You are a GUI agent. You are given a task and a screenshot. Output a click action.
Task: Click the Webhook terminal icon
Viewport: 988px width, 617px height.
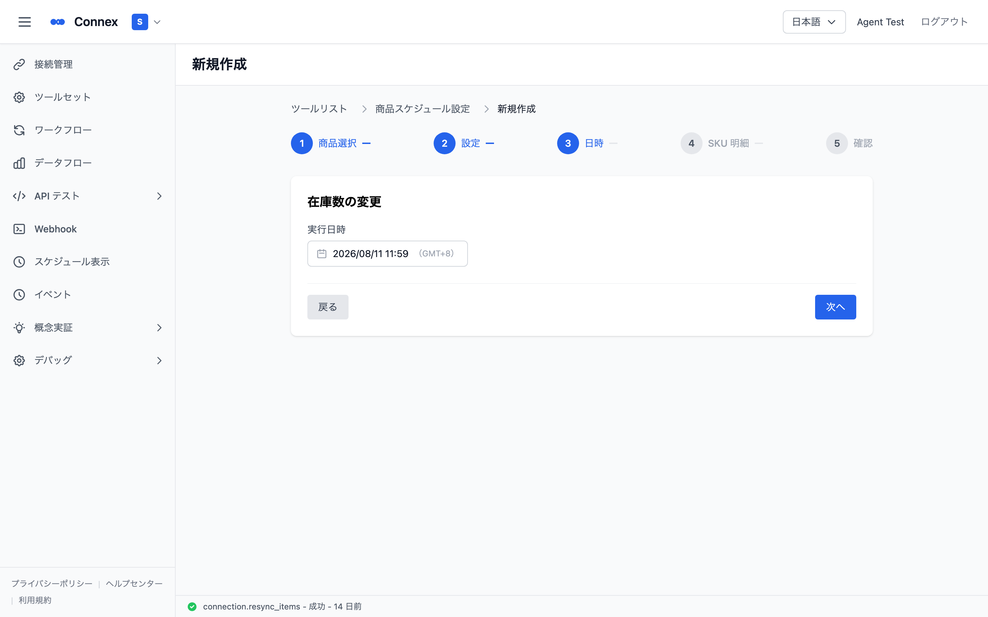tap(19, 229)
